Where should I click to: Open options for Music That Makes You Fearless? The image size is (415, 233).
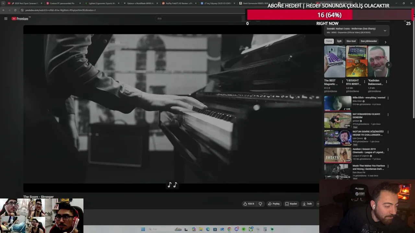tap(388, 166)
